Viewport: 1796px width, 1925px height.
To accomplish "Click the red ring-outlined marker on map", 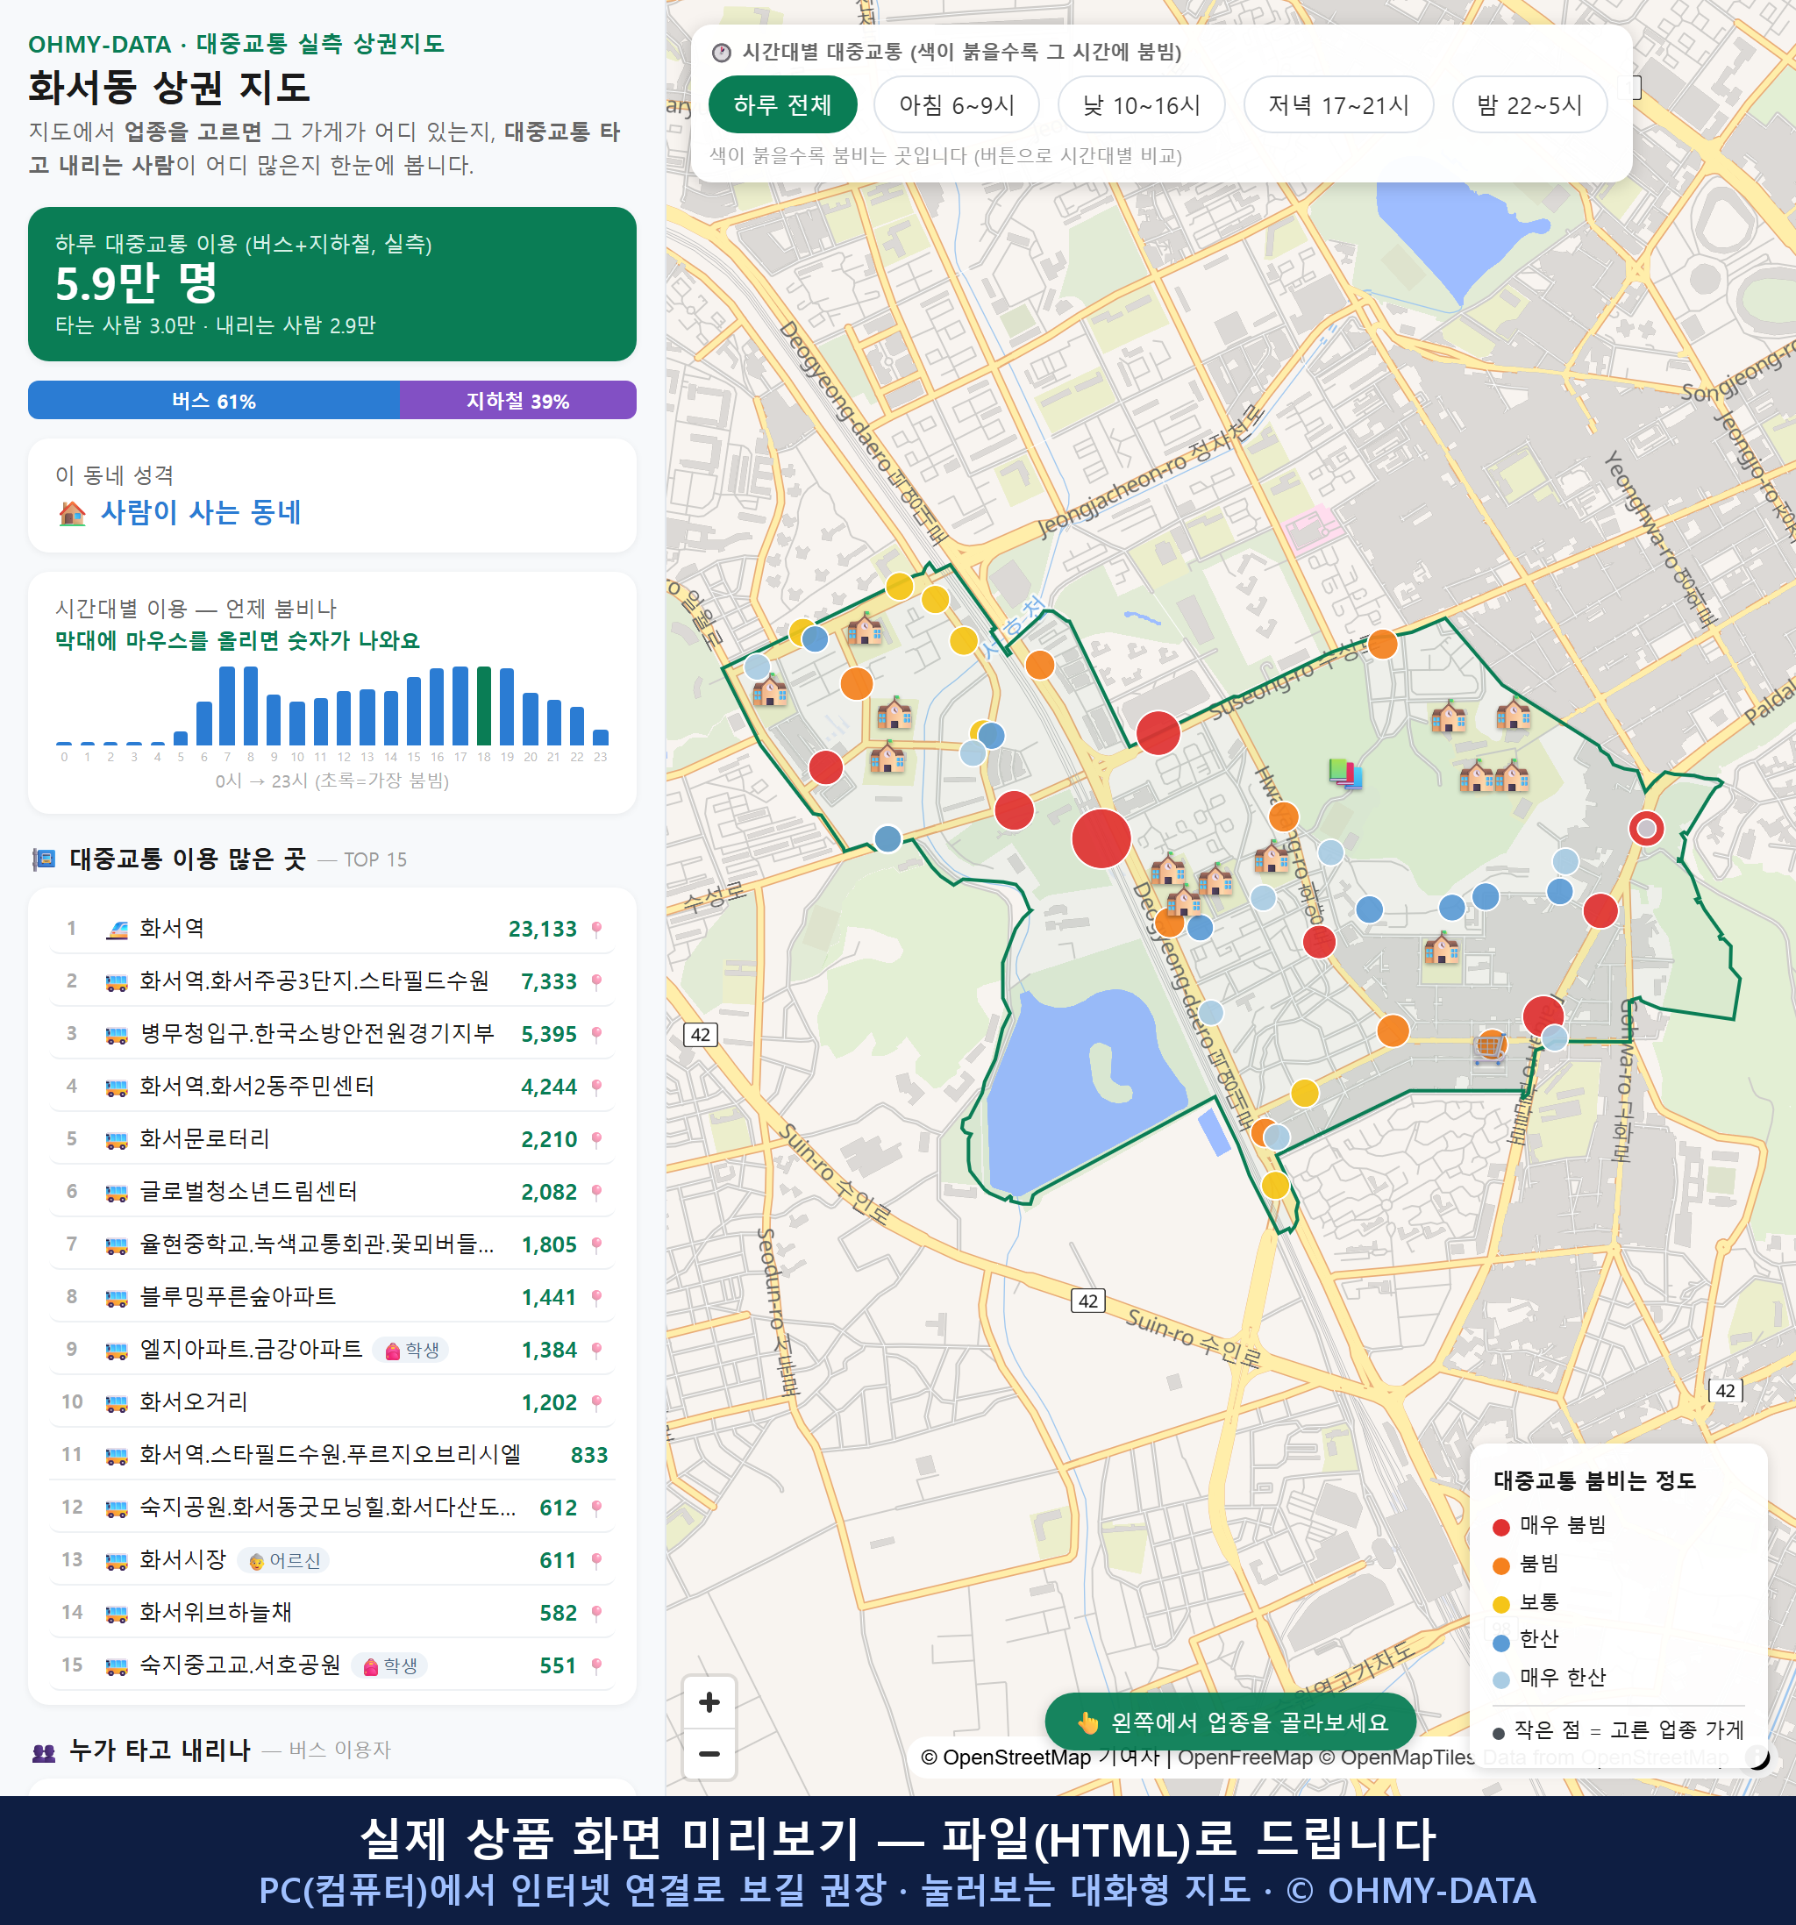I will [x=1646, y=828].
